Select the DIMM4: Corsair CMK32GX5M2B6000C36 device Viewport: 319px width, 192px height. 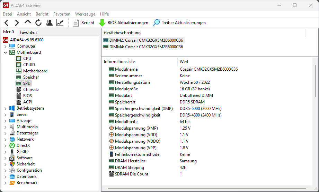[143, 47]
